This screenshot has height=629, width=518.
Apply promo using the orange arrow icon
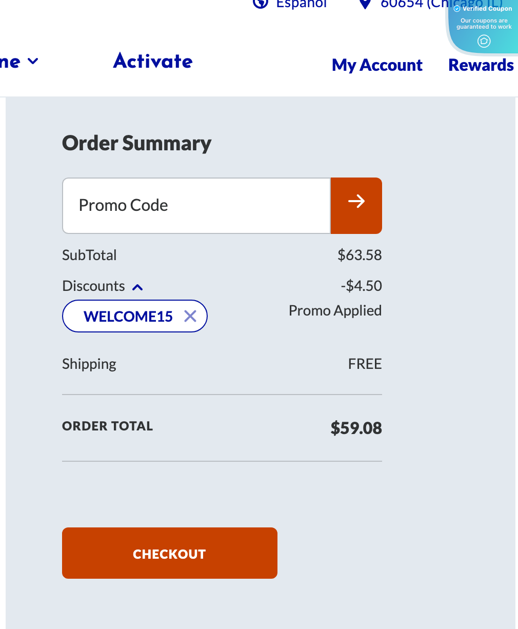(x=356, y=202)
